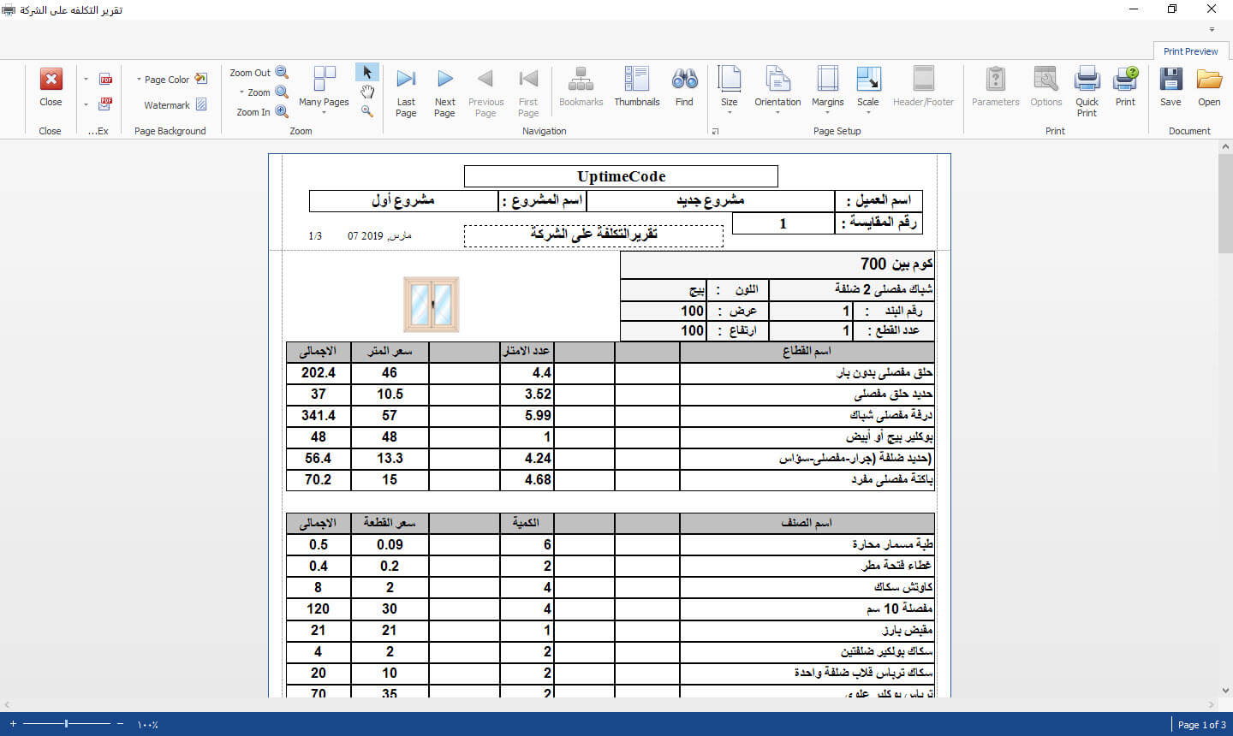Viewport: 1233px width, 736px height.
Task: Click the vertical scrollbar down arrow
Action: (x=1225, y=690)
